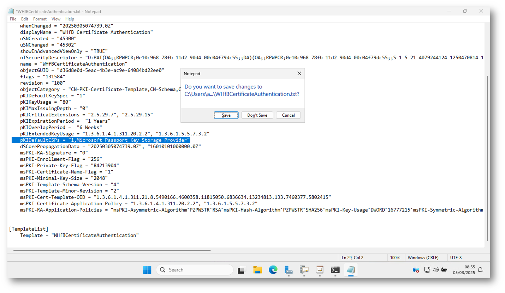This screenshot has height=293, width=505.
Task: Click the pKICriticalExtensions line
Action: (86, 115)
